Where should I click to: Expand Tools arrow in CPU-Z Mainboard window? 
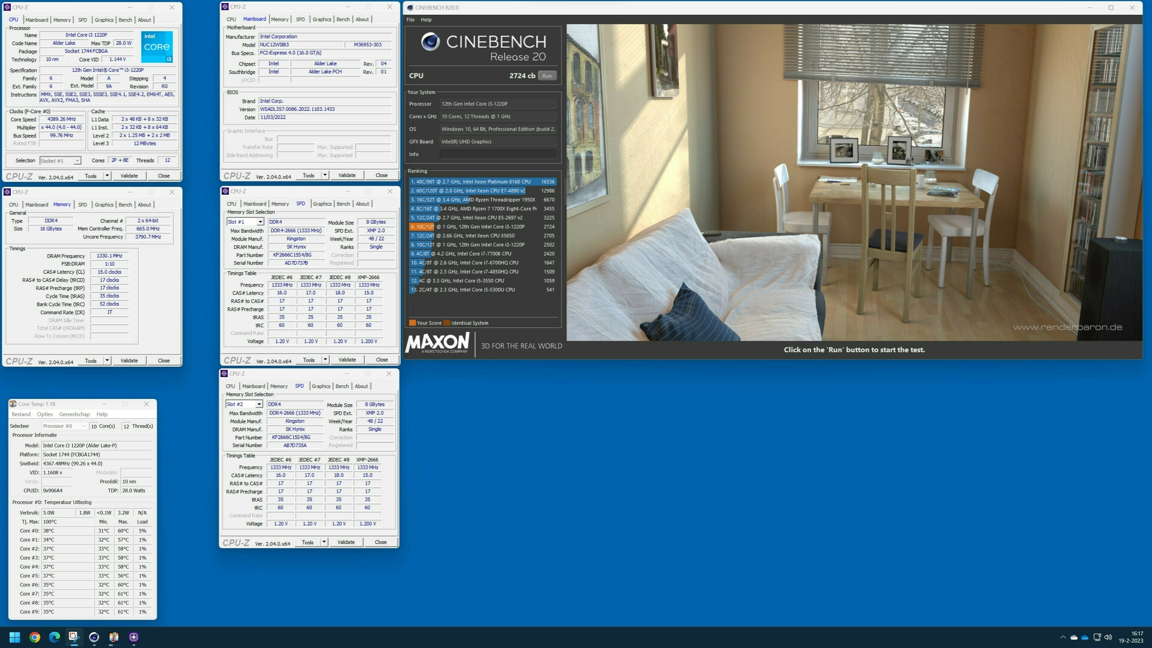325,175
